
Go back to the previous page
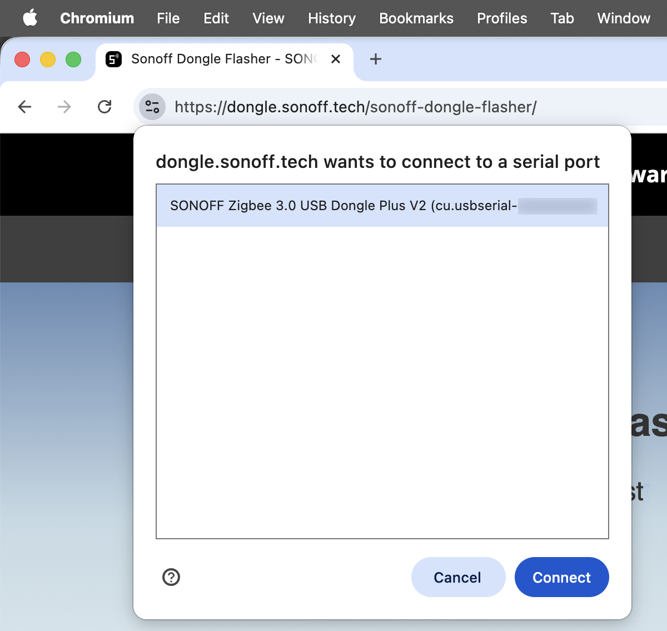pos(24,107)
